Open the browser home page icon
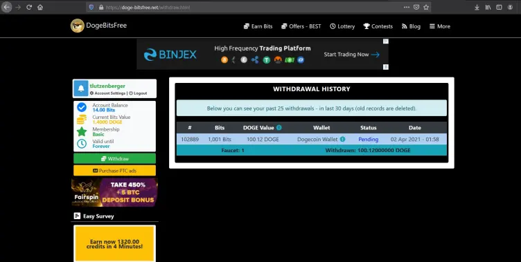The width and height of the screenshot is (521, 262). (x=40, y=7)
